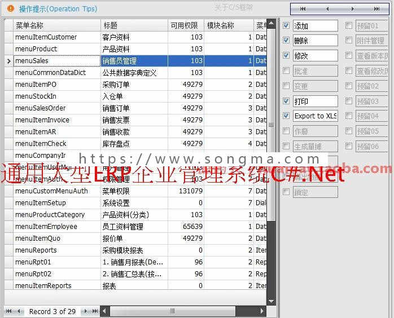Select the menuSalesOrder row

pyautogui.click(x=135, y=108)
